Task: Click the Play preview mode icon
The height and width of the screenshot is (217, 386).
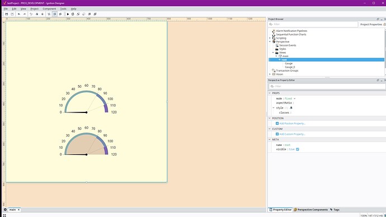Action: click(68, 15)
